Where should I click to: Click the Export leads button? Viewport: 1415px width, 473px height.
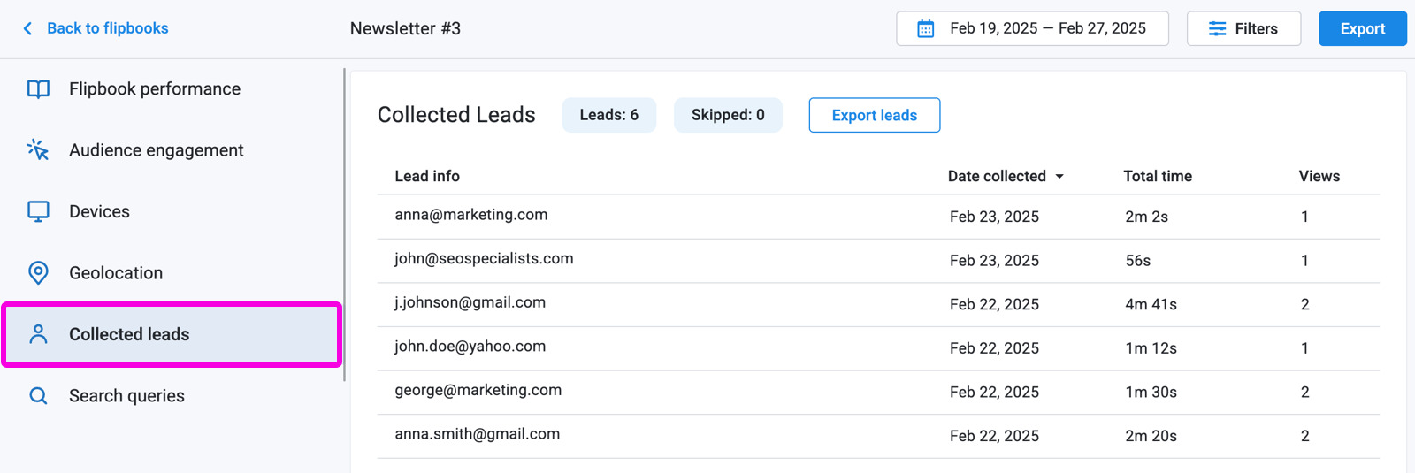pyautogui.click(x=875, y=115)
